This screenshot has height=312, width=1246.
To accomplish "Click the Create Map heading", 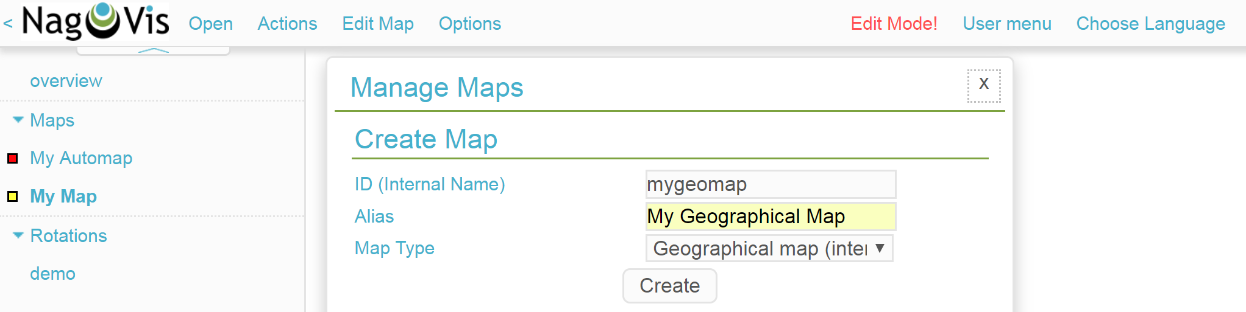I will coord(426,139).
